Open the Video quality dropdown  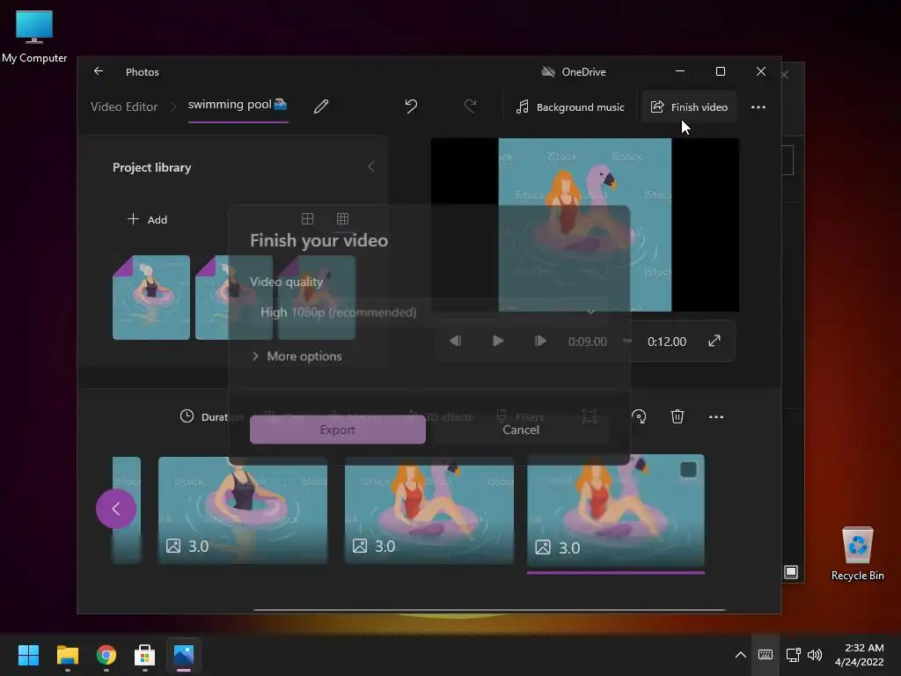point(429,312)
